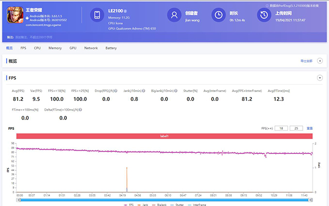Toggle the Stutter series in chart legend
This screenshot has height=206, width=329.
click(x=177, y=205)
